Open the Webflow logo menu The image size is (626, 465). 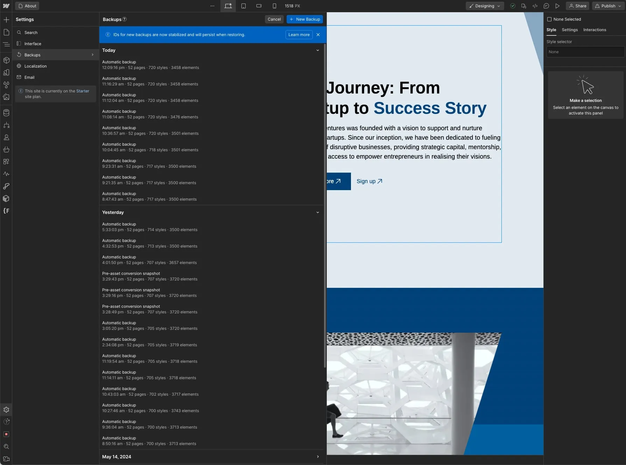click(x=6, y=6)
